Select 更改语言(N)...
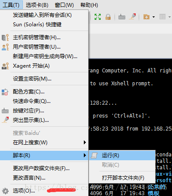 point(44,178)
